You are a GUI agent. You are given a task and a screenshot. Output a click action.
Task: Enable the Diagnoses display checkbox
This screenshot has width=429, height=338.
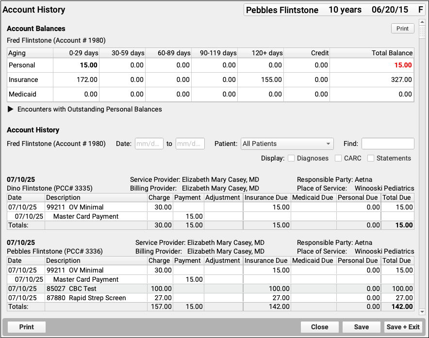[291, 159]
